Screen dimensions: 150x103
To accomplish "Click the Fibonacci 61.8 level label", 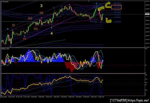I will click(x=117, y=10).
